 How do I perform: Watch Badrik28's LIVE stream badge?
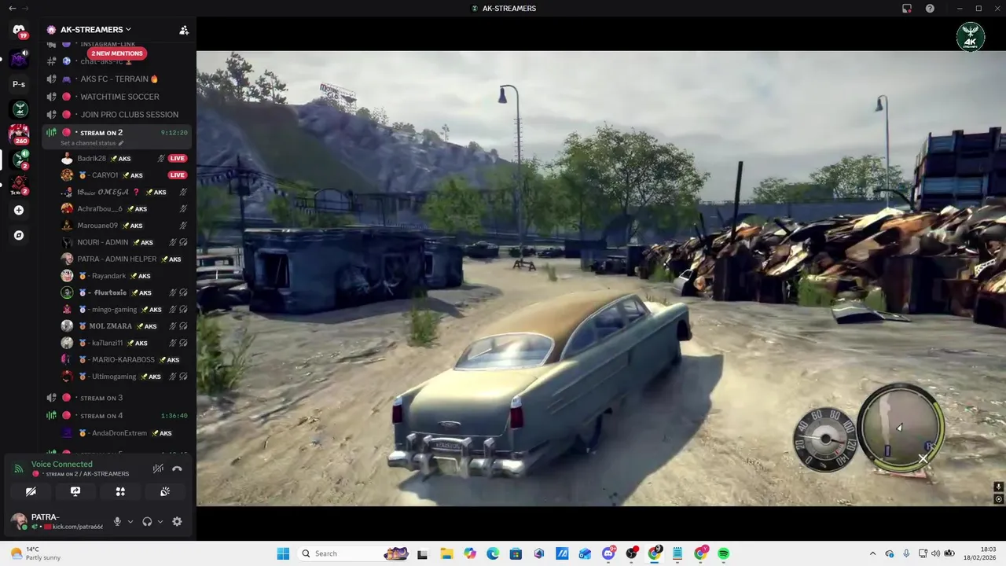(178, 158)
